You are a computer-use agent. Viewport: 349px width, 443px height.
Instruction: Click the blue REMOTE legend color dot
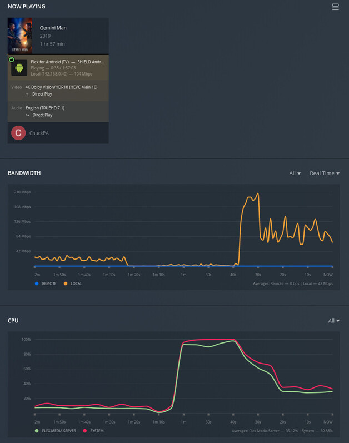pyautogui.click(x=37, y=283)
